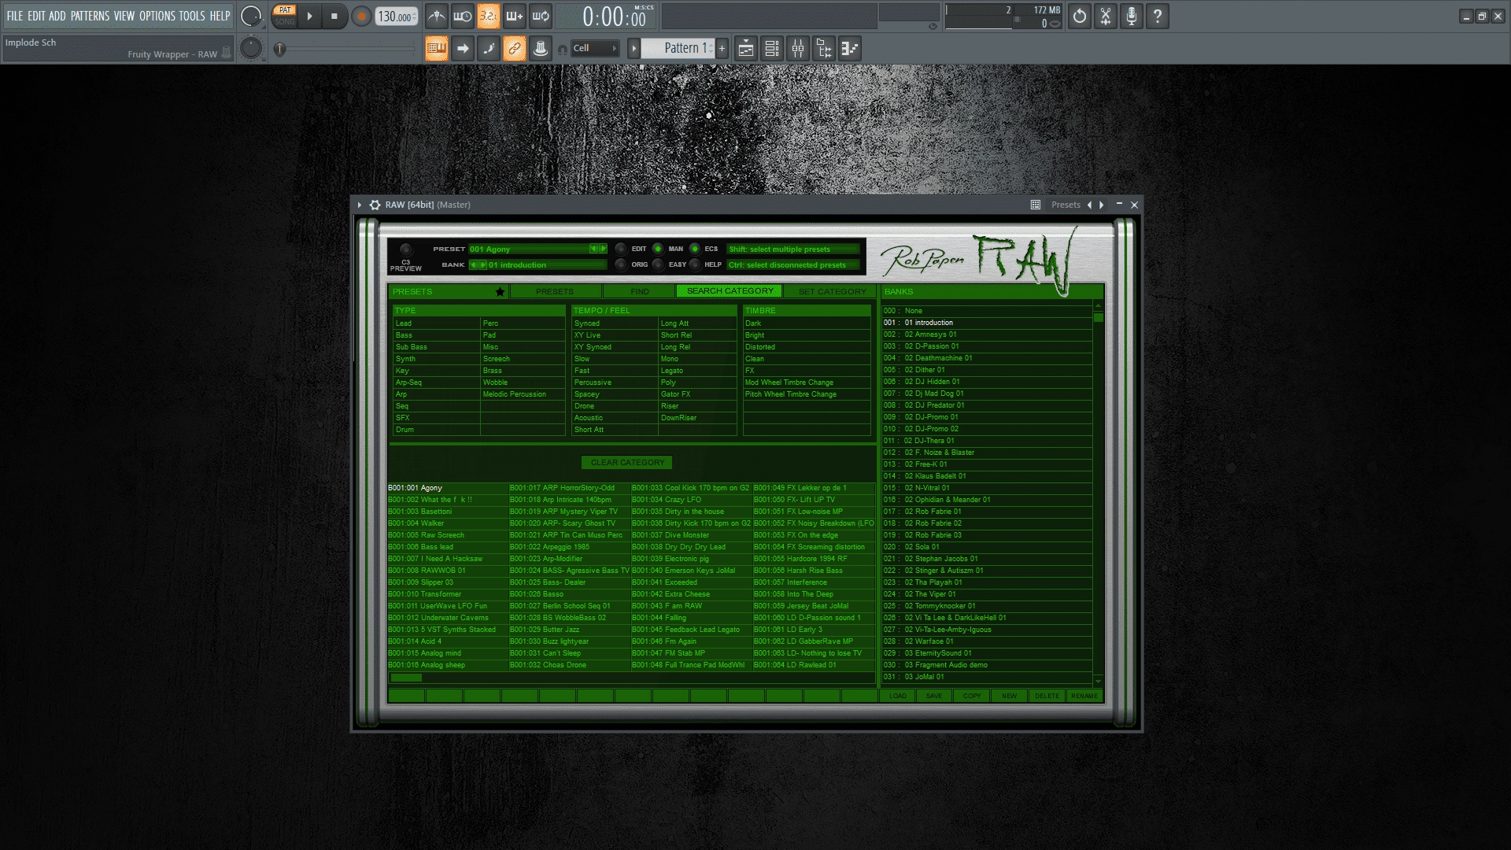1511x850 pixels.
Task: Click the cut/scissors tool icon
Action: pos(1106,16)
